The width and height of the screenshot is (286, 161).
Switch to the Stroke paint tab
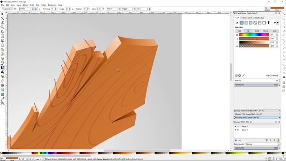pyautogui.click(x=246, y=18)
